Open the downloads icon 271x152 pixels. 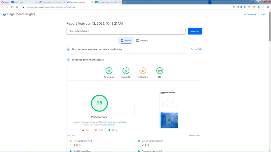click(x=263, y=7)
